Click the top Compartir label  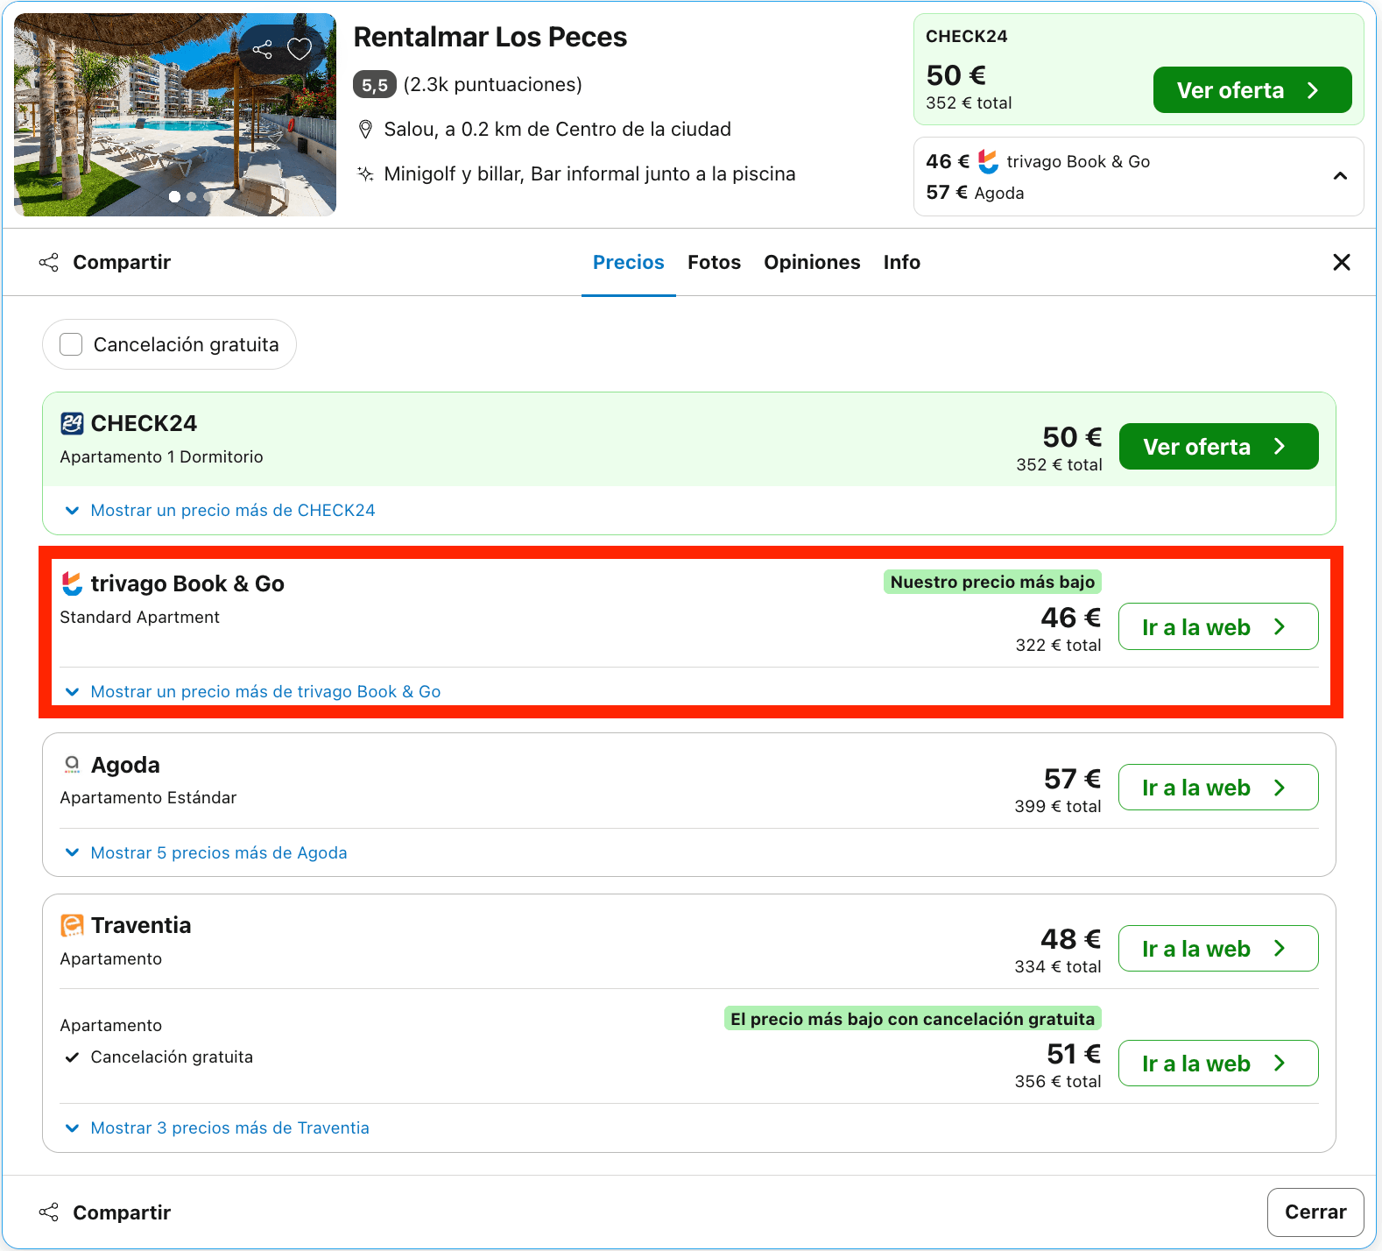tap(122, 262)
